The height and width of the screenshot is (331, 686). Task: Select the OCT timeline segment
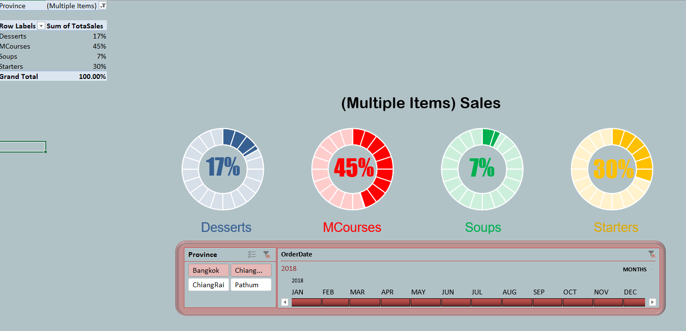coord(578,302)
